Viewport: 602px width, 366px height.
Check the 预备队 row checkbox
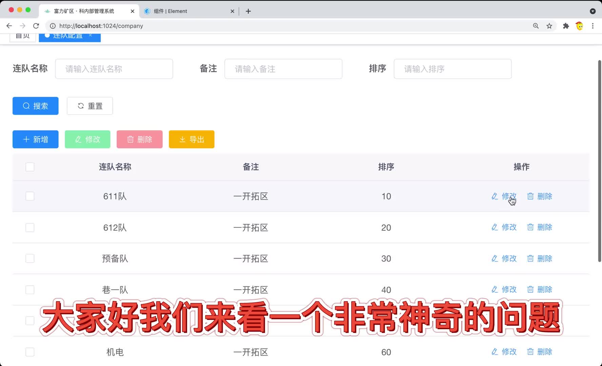[x=30, y=259]
